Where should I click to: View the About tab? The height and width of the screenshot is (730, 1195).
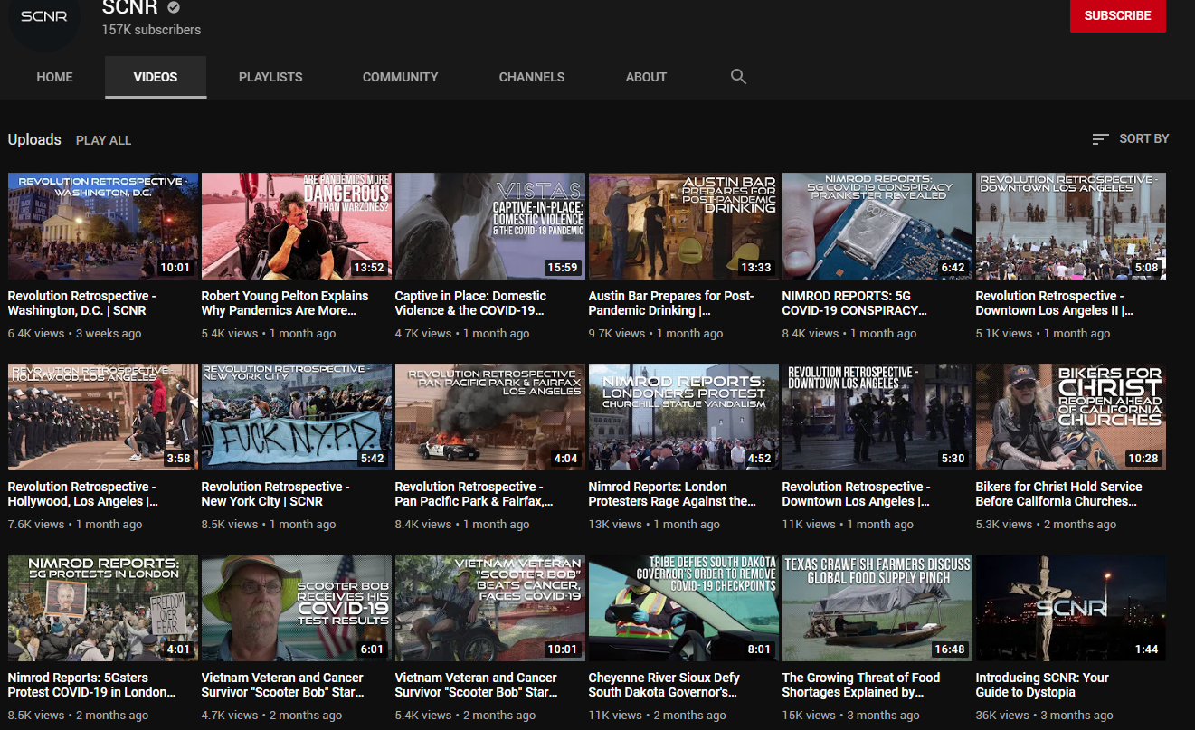tap(646, 77)
